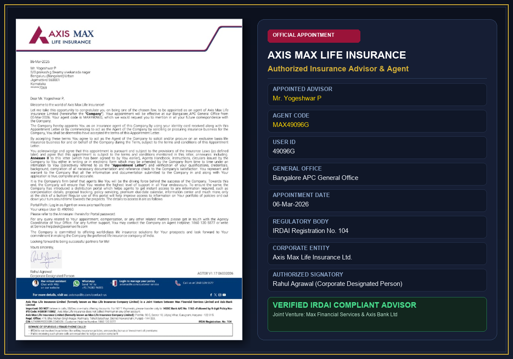Image resolution: width=513 pixels, height=359 pixels.
Task: Click the Verified IRDAI Compliant Advisor banner
Action: (x=377, y=314)
